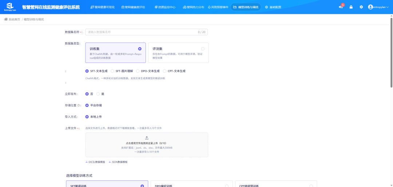Go to 系统首页 breadcrumb link
The width and height of the screenshot is (393, 187).
(x=14, y=19)
